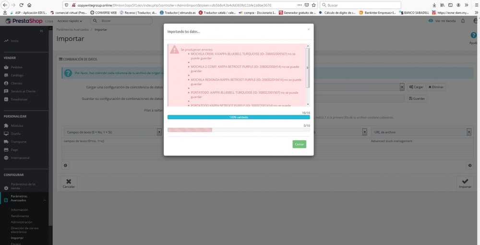Click the striped import progress bar

pos(190,130)
